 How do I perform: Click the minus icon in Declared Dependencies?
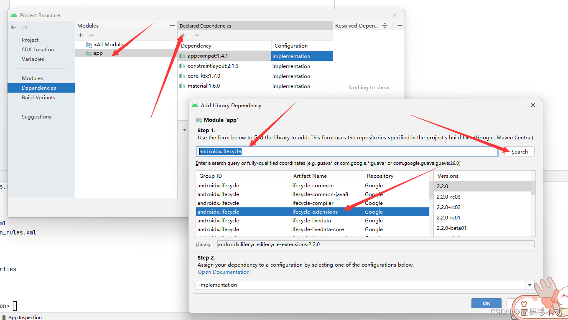pos(196,35)
